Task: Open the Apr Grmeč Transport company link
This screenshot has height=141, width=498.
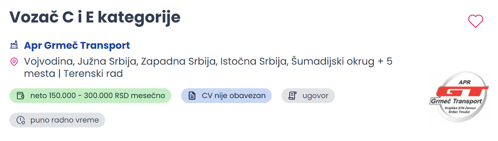Action: click(x=77, y=45)
